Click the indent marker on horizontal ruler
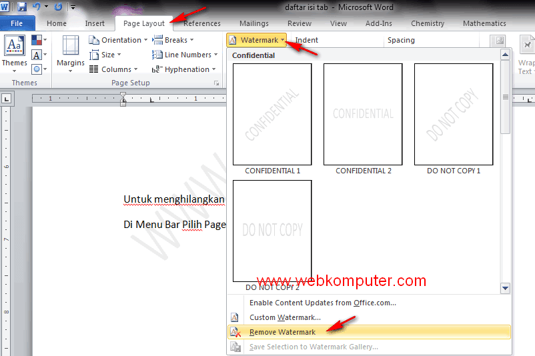 click(x=123, y=99)
